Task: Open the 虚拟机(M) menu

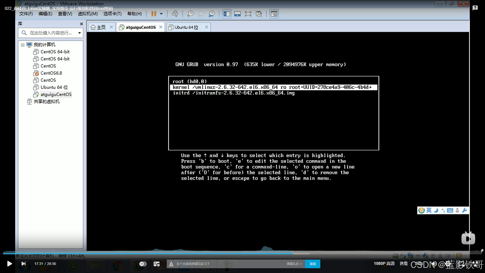Action: click(88, 14)
